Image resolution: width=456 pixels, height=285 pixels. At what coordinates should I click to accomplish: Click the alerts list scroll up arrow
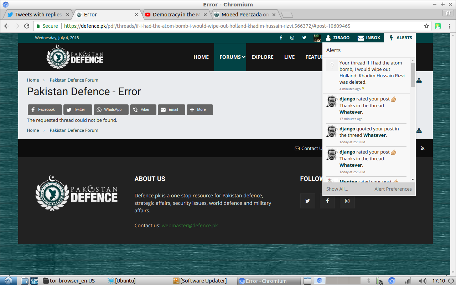coord(413,61)
